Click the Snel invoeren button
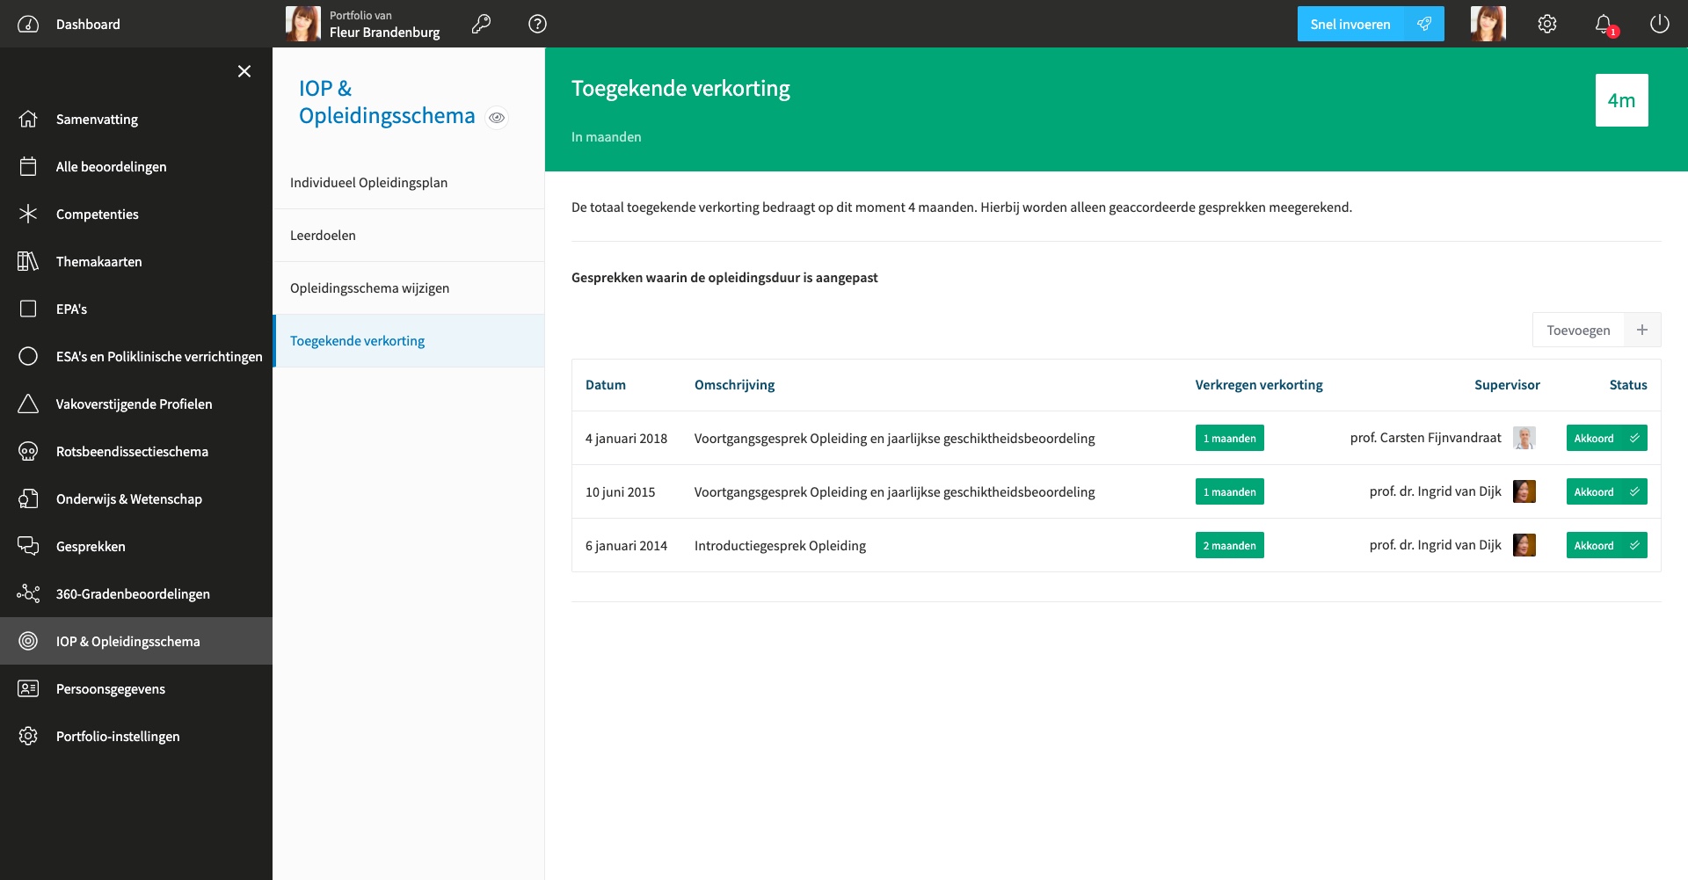1688x880 pixels. 1371,24
